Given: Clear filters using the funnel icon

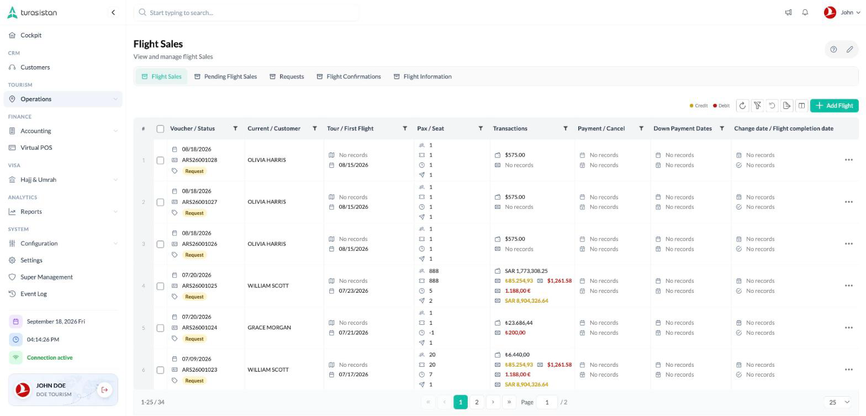Looking at the screenshot, I should point(757,106).
